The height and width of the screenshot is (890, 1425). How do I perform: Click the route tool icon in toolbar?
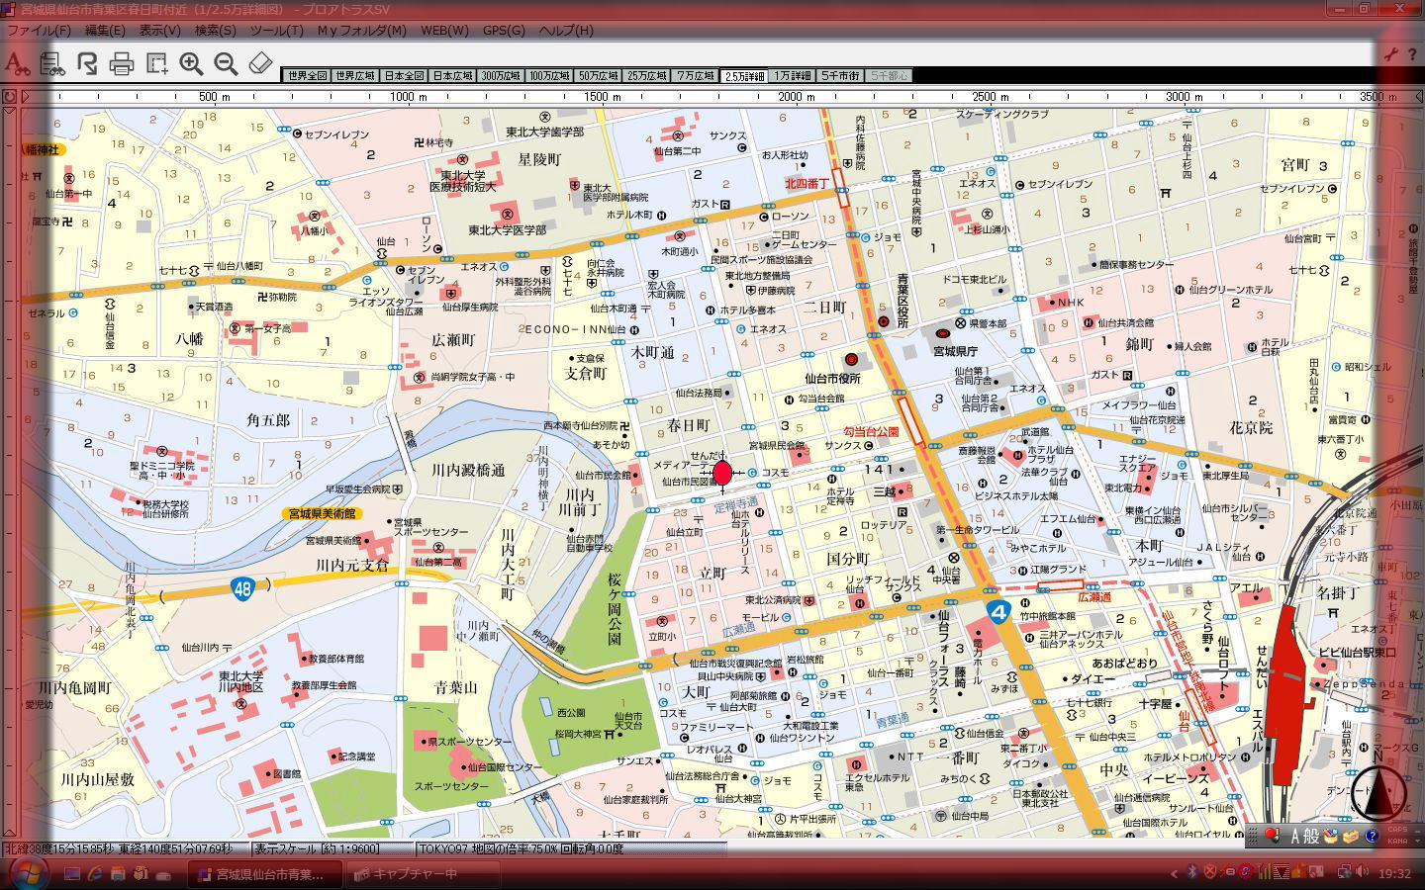tap(87, 64)
